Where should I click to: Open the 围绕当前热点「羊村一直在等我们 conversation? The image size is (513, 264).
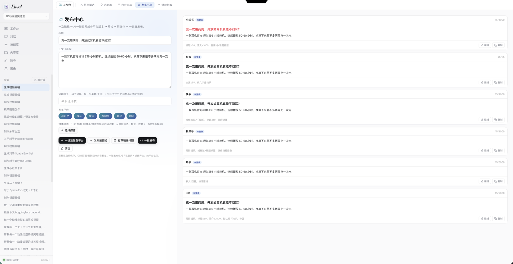26,249
